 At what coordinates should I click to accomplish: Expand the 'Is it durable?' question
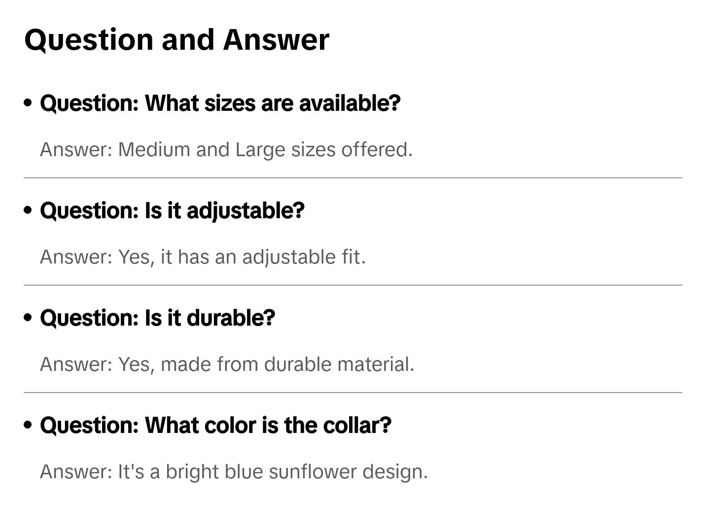157,318
